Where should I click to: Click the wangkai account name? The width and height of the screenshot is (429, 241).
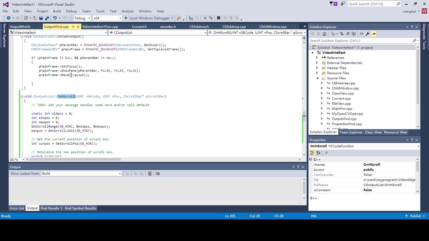(x=409, y=11)
